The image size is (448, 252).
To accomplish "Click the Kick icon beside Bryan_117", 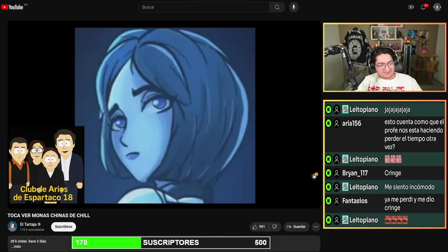I will [x=328, y=173].
